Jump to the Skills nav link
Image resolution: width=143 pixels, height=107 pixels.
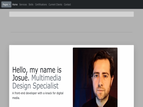click(x=31, y=4)
